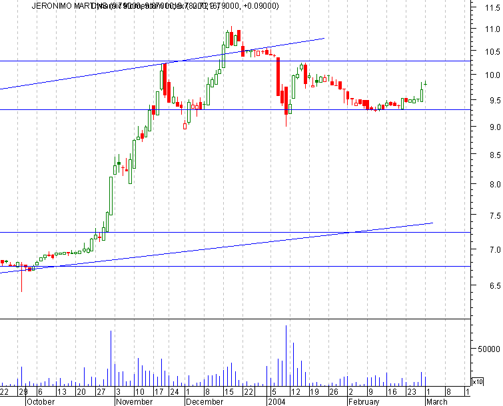Select date label 13 in October
Screen dimensions: 503x406
coord(61,392)
